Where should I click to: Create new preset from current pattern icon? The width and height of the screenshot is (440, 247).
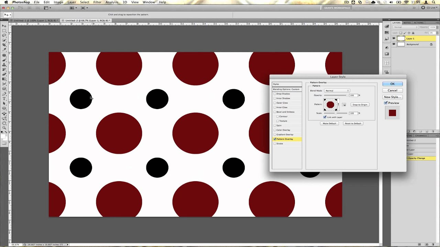coord(344,105)
